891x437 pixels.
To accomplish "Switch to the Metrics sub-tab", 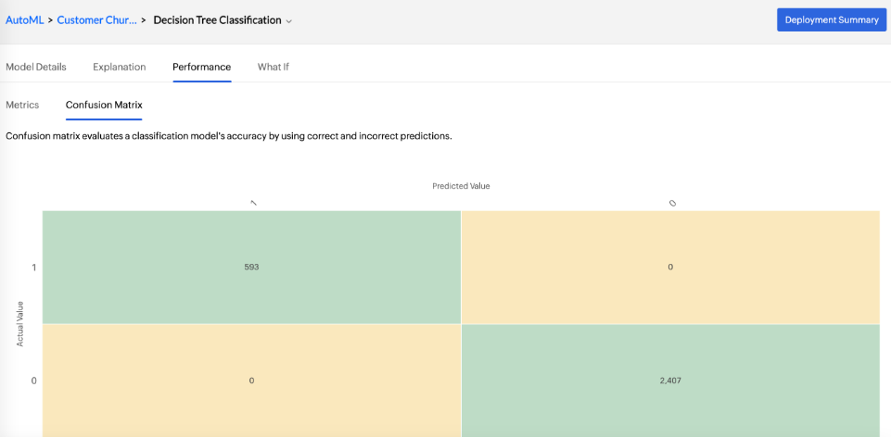I will (x=22, y=105).
